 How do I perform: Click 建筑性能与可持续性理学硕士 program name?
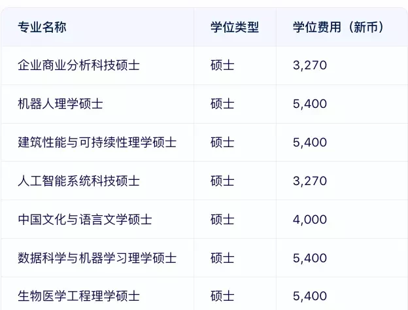(97, 143)
